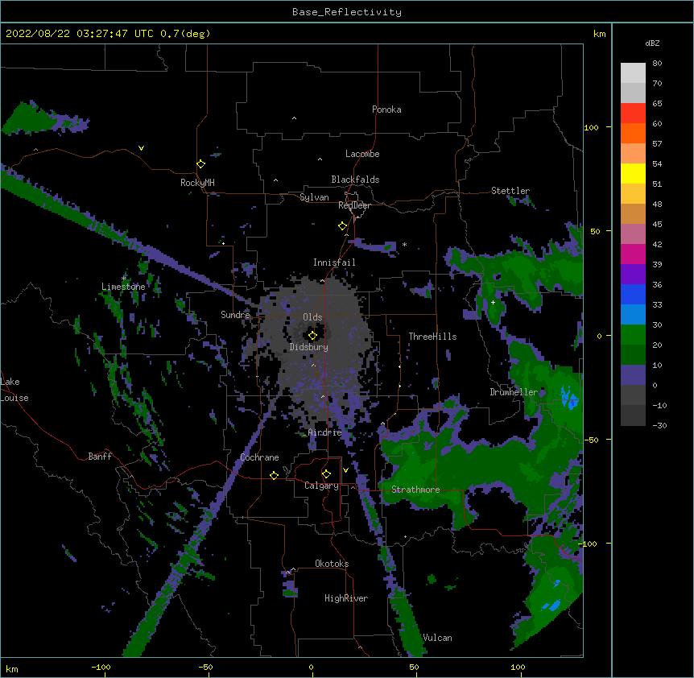
Task: Click the yellow diamond marker beside RockyMH
Action: [200, 164]
